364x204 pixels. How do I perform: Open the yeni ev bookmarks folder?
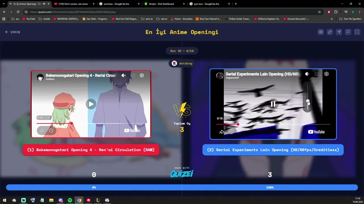point(147,19)
